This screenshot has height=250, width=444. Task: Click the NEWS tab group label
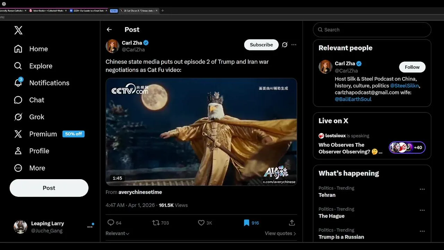point(114,11)
